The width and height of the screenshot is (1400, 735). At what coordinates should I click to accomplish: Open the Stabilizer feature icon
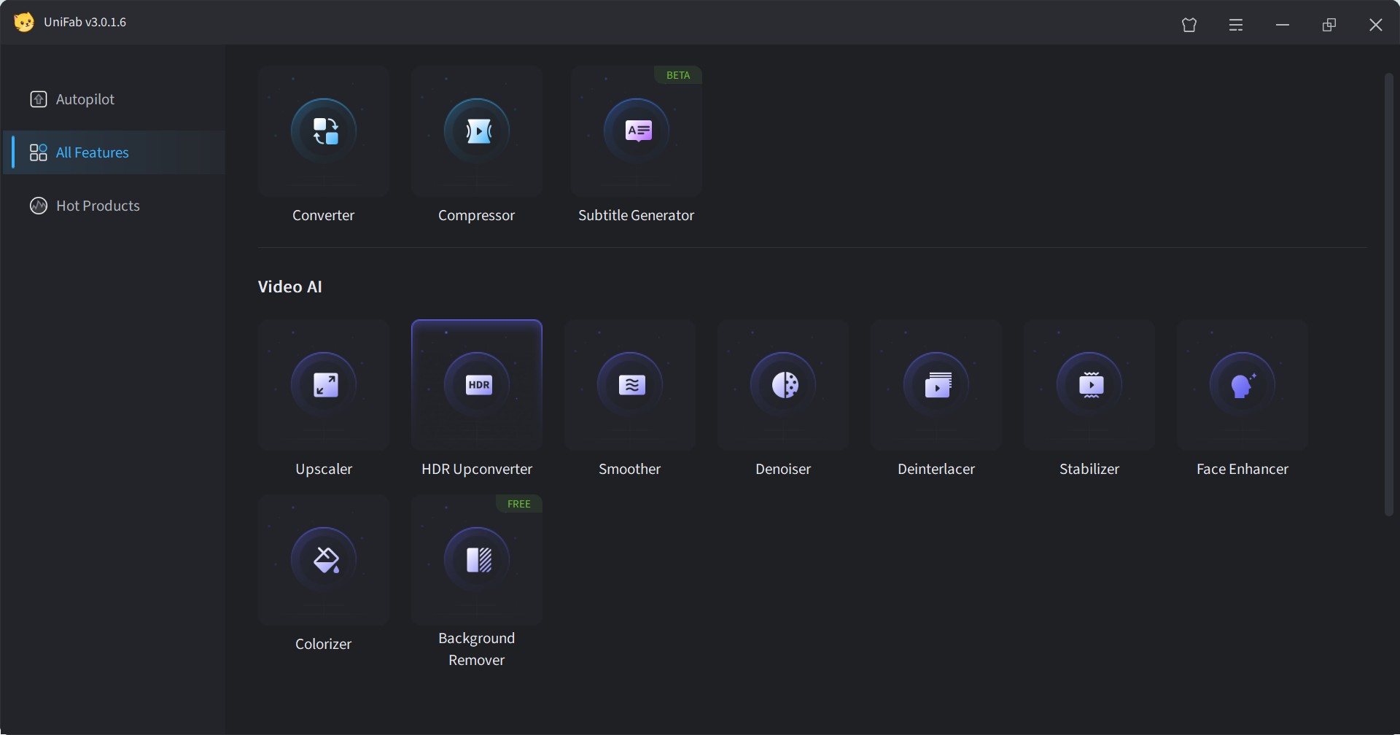click(x=1089, y=385)
